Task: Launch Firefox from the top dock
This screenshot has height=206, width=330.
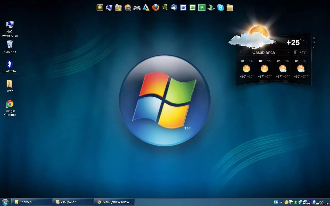Action: click(x=155, y=7)
